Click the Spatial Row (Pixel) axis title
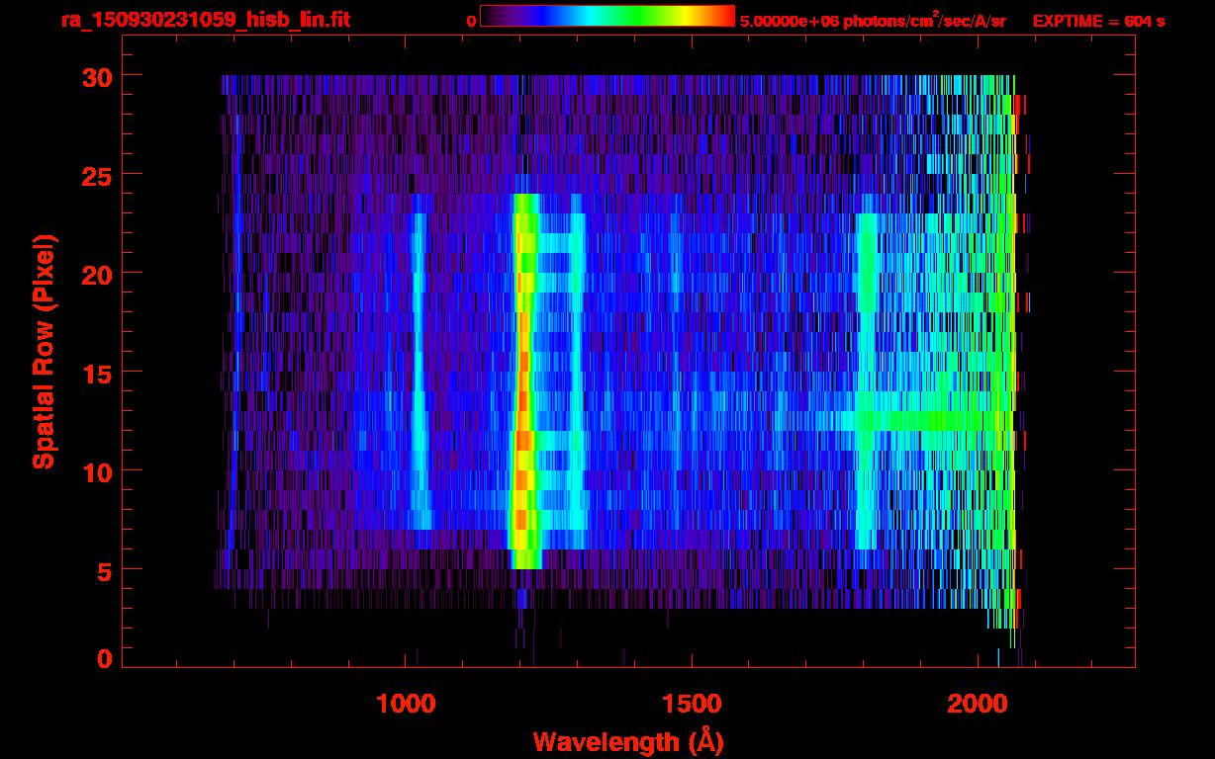This screenshot has height=759, width=1215. coord(44,351)
